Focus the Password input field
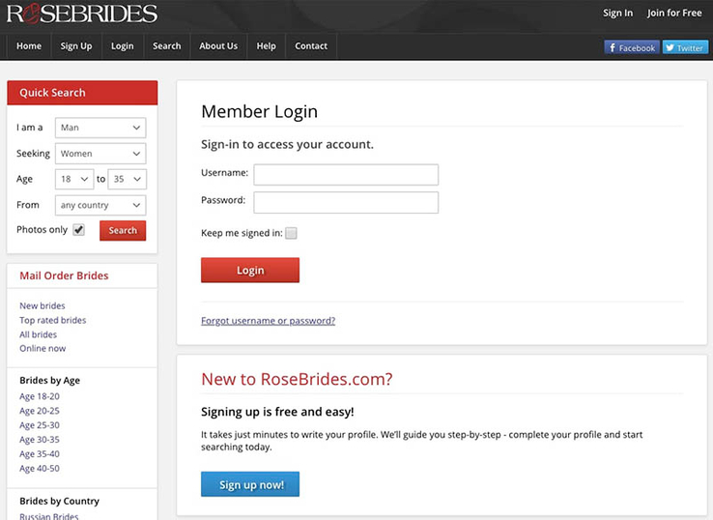The image size is (713, 520). pyautogui.click(x=346, y=202)
